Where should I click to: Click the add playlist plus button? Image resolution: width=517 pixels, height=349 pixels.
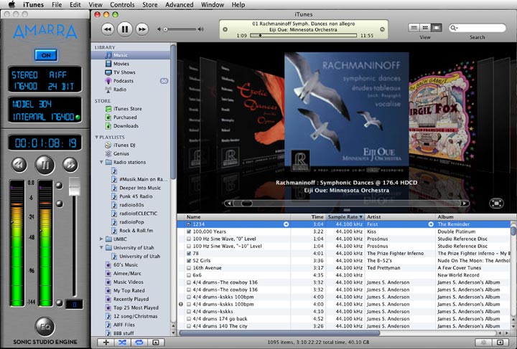pos(106,343)
